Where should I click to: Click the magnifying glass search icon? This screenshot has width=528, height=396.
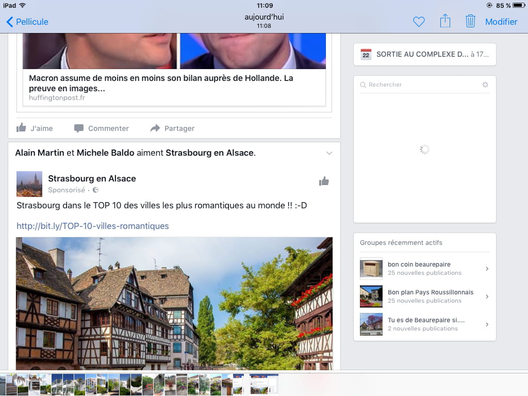click(363, 85)
